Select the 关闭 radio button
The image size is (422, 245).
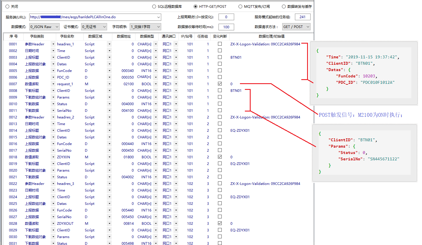coord(8,7)
